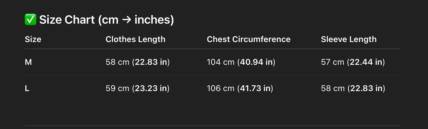Click the green checkmark emoji icon
Image resolution: width=428 pixels, height=129 pixels.
(31, 20)
